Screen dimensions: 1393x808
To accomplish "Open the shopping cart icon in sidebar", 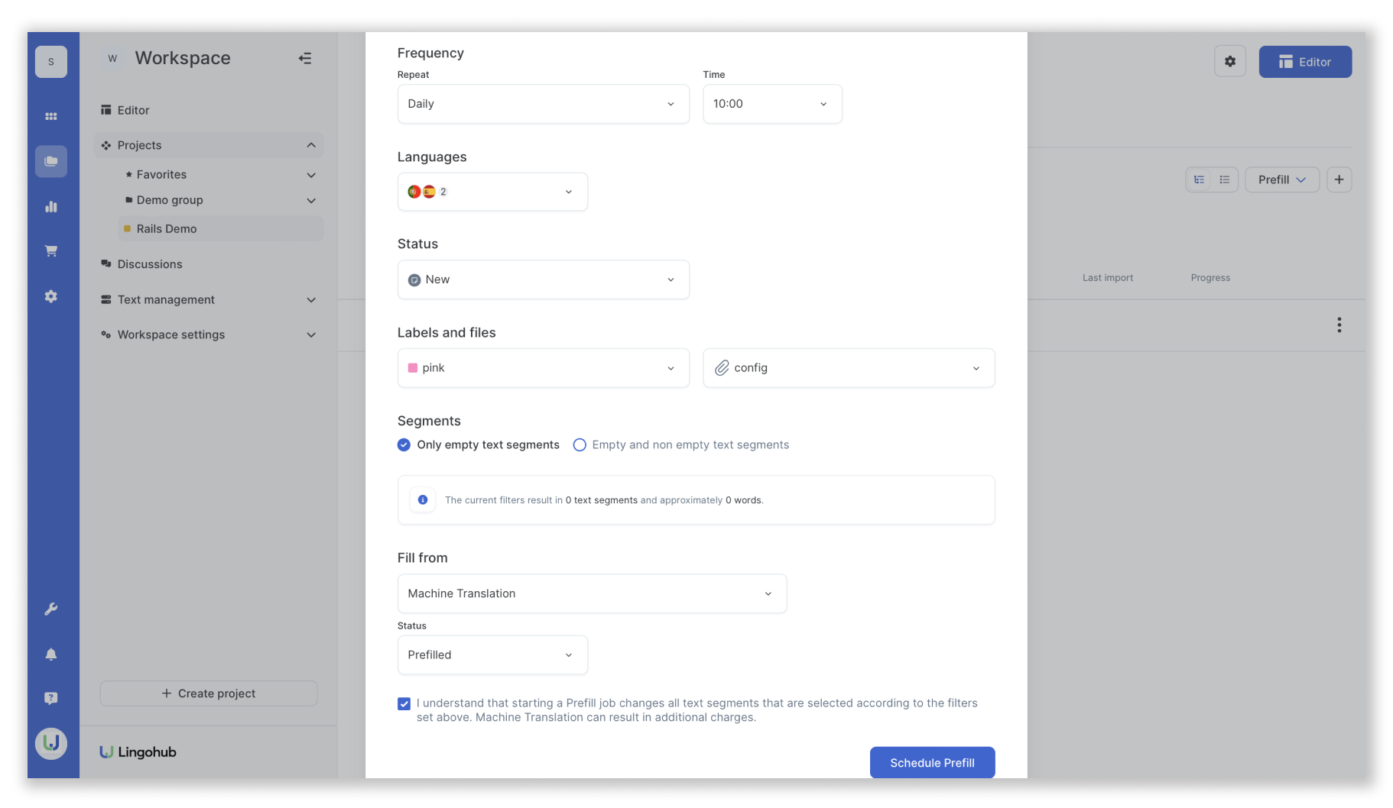I will (51, 250).
